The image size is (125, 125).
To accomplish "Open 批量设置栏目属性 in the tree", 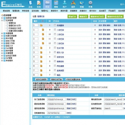I will tap(16, 31).
